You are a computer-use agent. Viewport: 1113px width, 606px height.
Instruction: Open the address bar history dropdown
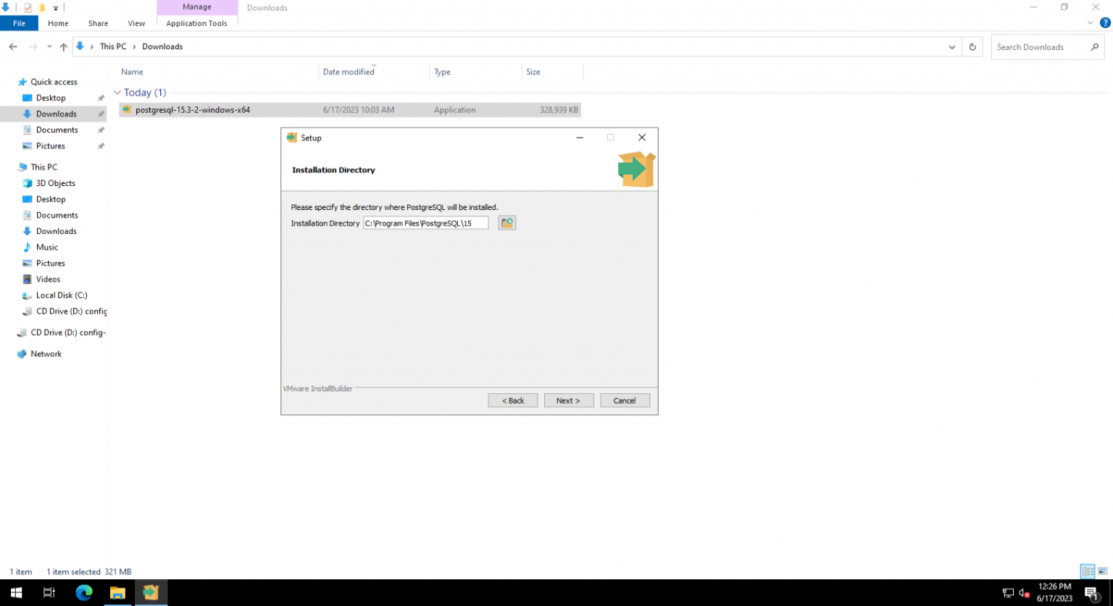[x=952, y=46]
